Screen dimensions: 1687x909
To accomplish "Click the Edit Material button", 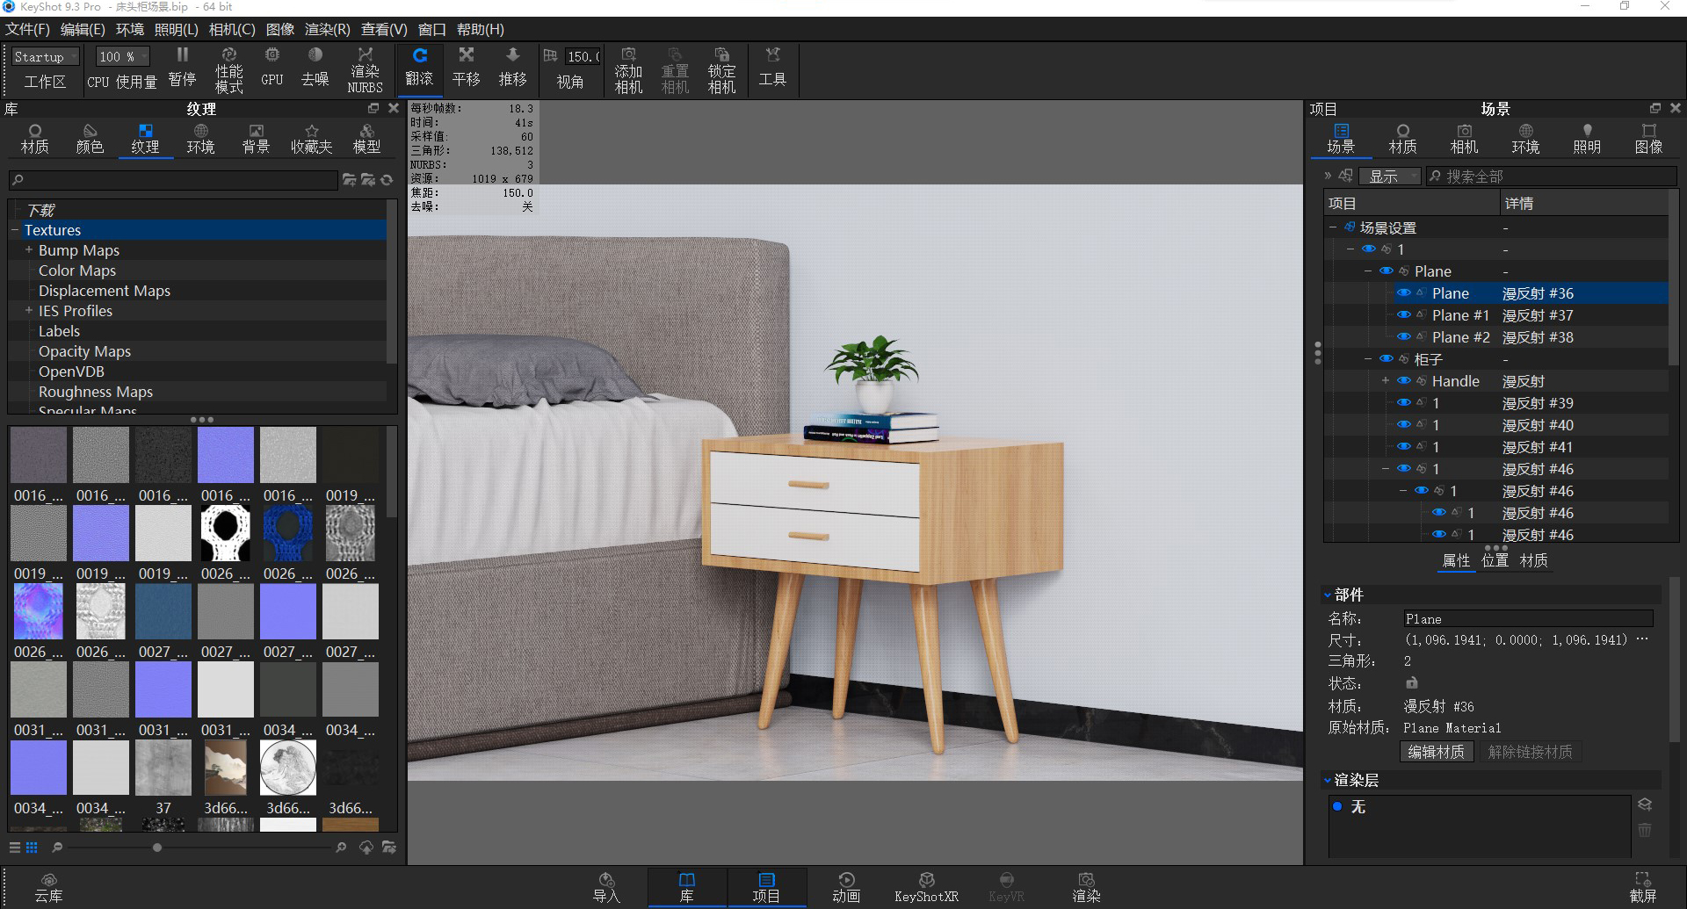I will point(1436,752).
